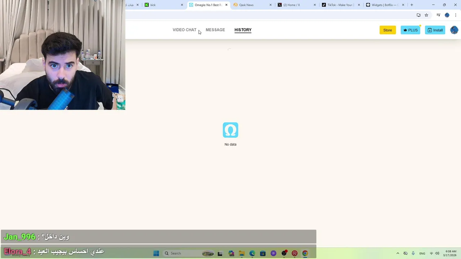Open the yellow Store button
This screenshot has height=259, width=461.
click(x=388, y=30)
